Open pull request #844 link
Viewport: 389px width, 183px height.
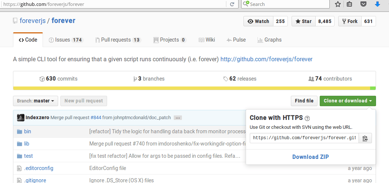click(x=96, y=118)
